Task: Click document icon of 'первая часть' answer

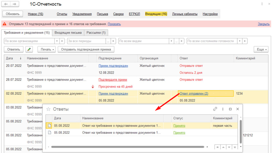Action: [x=49, y=126]
